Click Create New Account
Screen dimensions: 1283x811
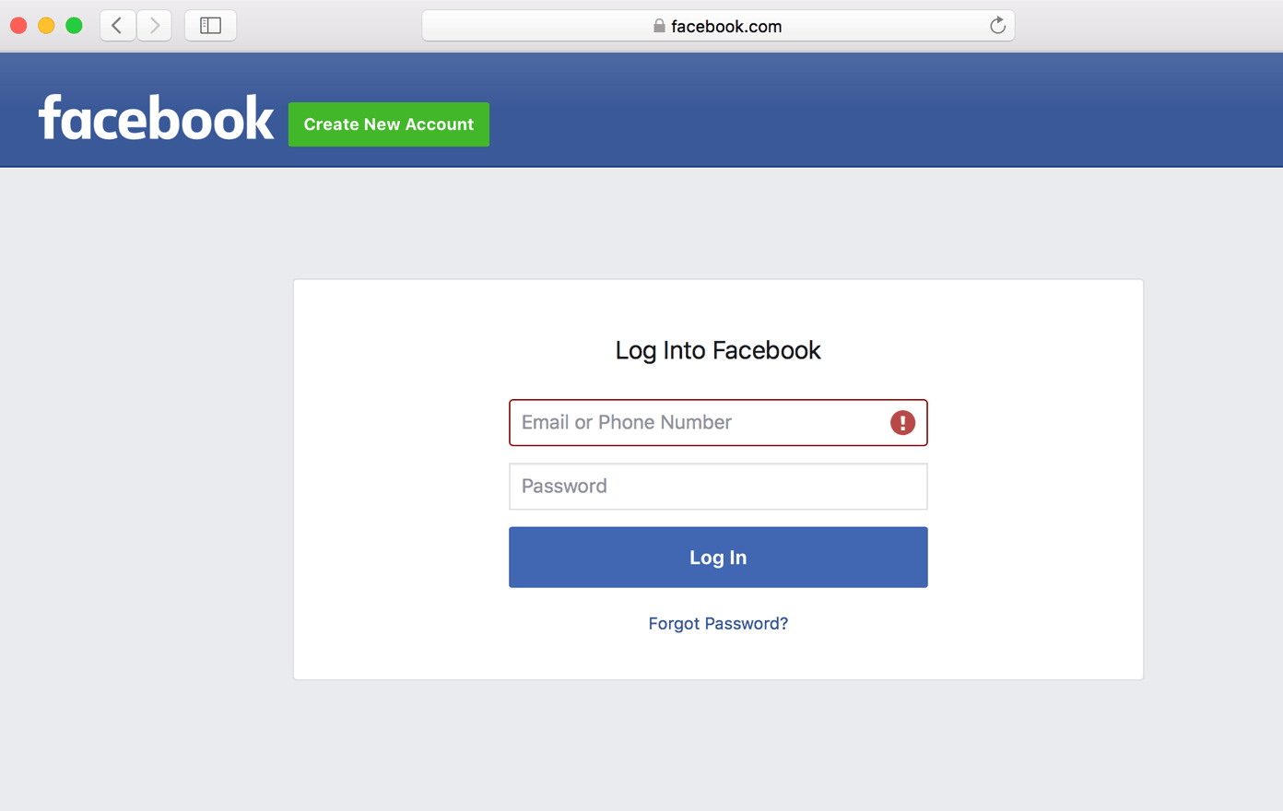coord(388,124)
